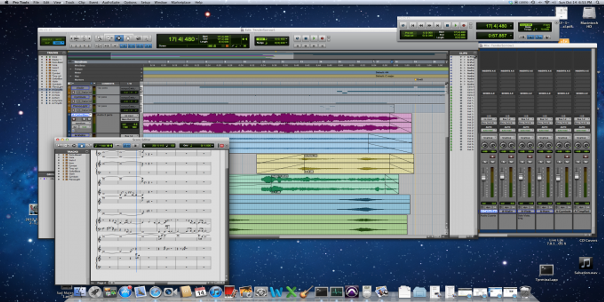This screenshot has width=604, height=302.
Task: Select the Zoomer tool in the Edit window
Action: click(x=99, y=38)
